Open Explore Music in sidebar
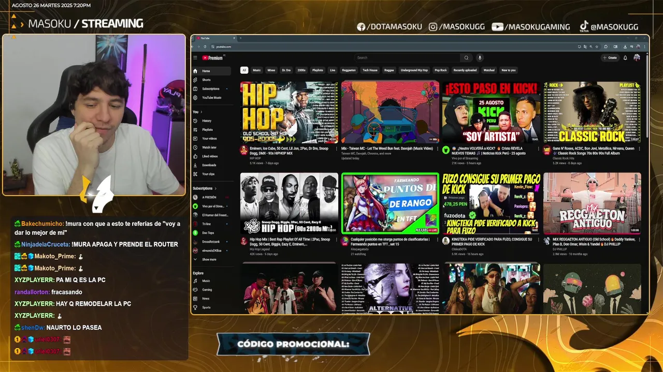The image size is (663, 372). point(211,281)
